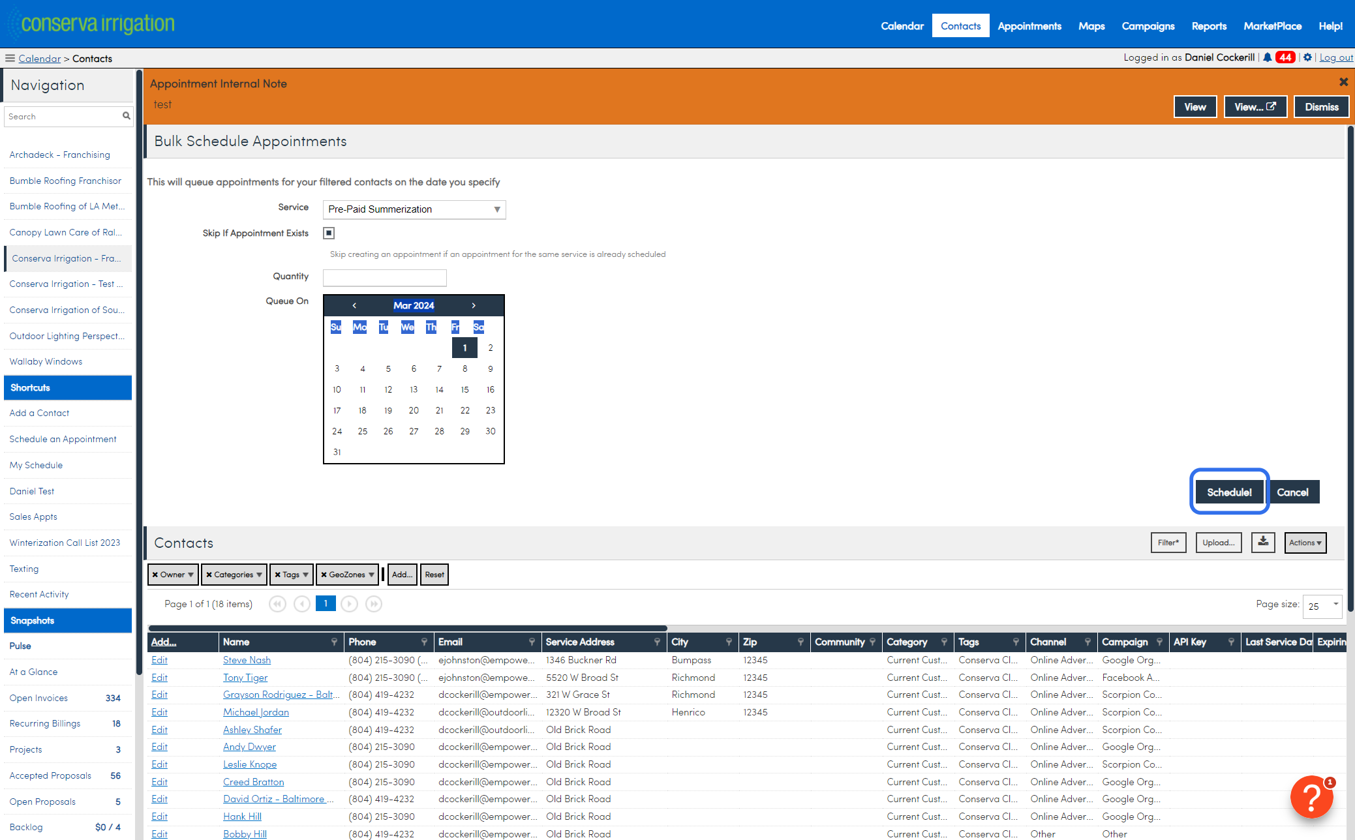Click the Add... filter button

[x=402, y=575]
